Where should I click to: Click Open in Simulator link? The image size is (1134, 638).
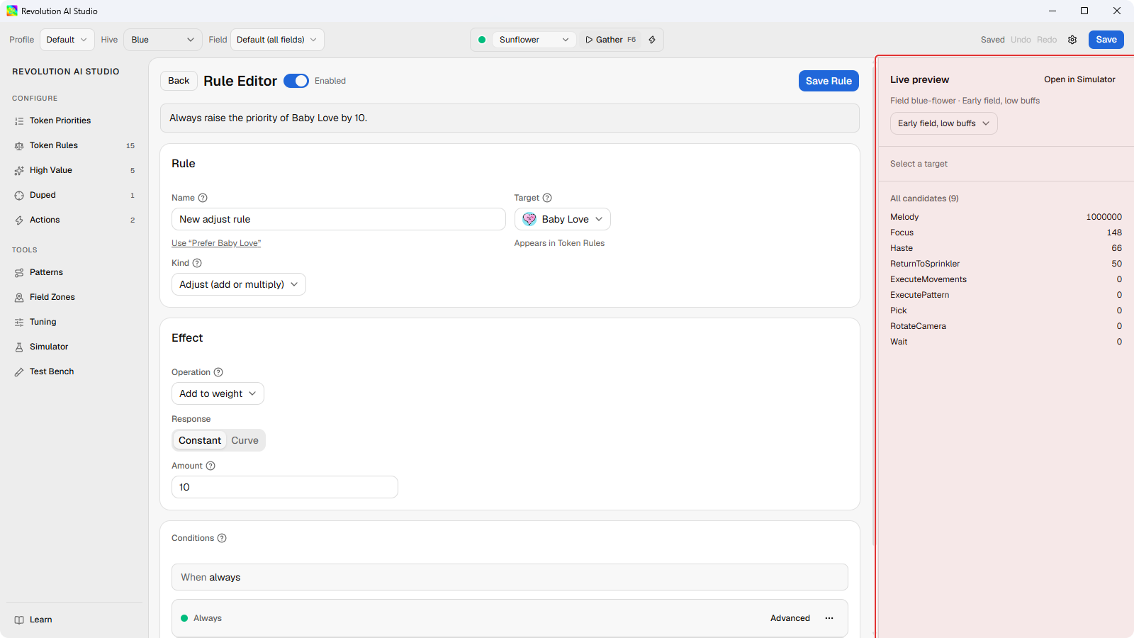click(x=1079, y=79)
